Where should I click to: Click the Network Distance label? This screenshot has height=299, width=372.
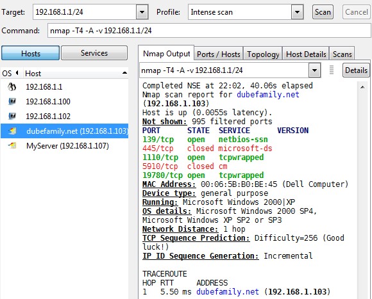click(x=180, y=229)
